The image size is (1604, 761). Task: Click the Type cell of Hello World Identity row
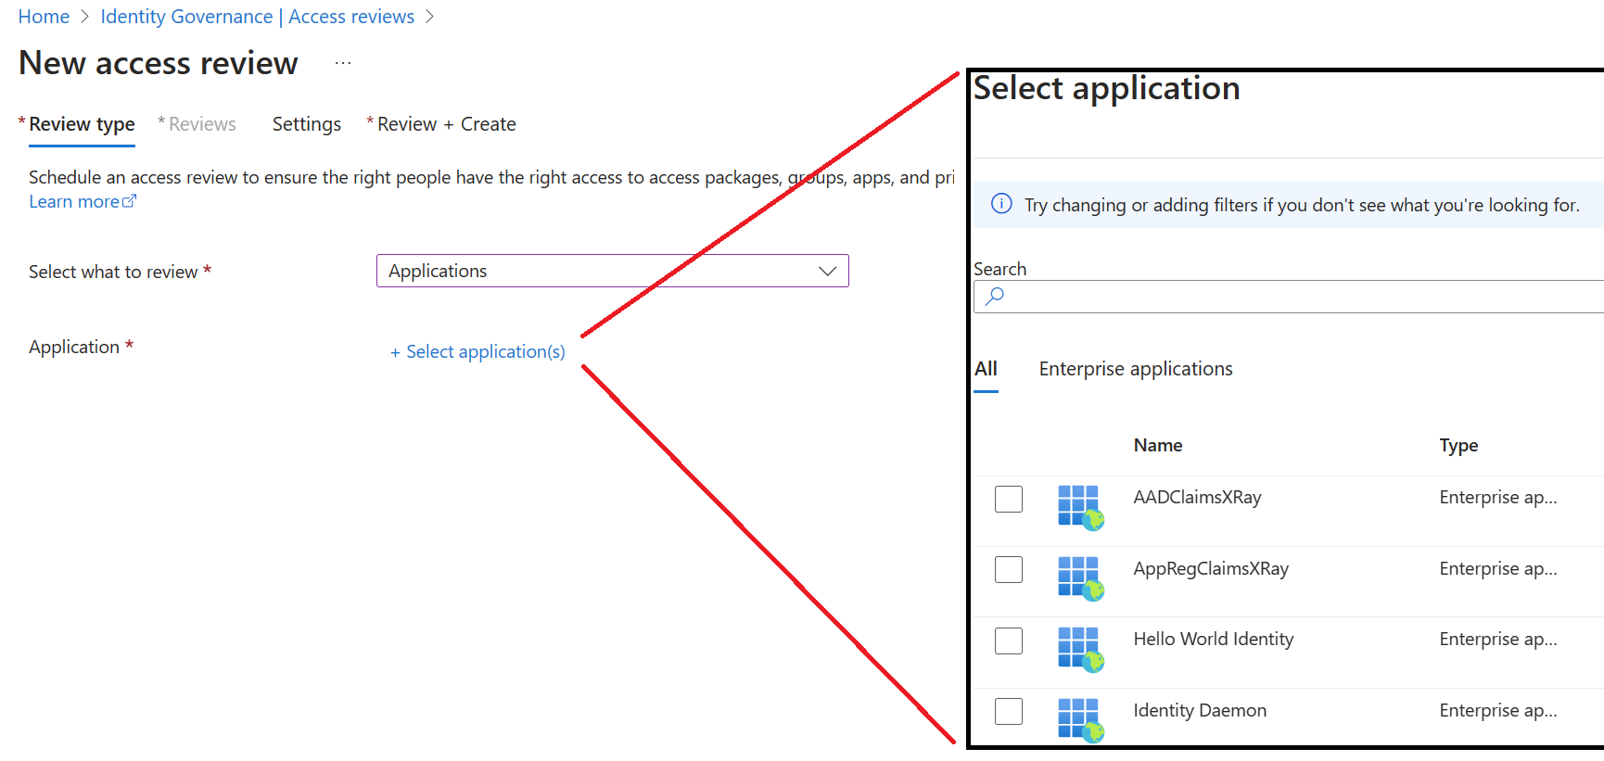[1498, 639]
